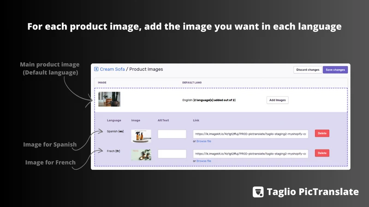The height and width of the screenshot is (207, 369).
Task: Click the Link URL field for French
Action: tap(250, 154)
